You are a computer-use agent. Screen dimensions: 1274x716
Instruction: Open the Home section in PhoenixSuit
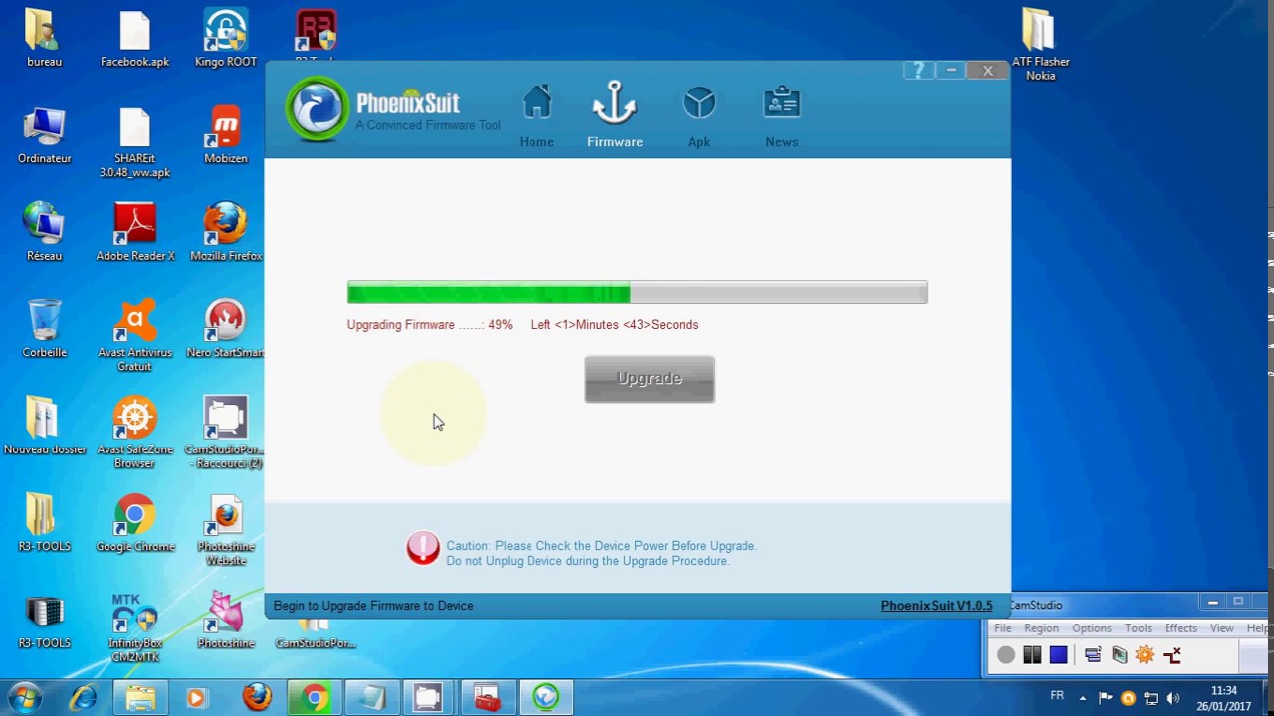pyautogui.click(x=536, y=115)
